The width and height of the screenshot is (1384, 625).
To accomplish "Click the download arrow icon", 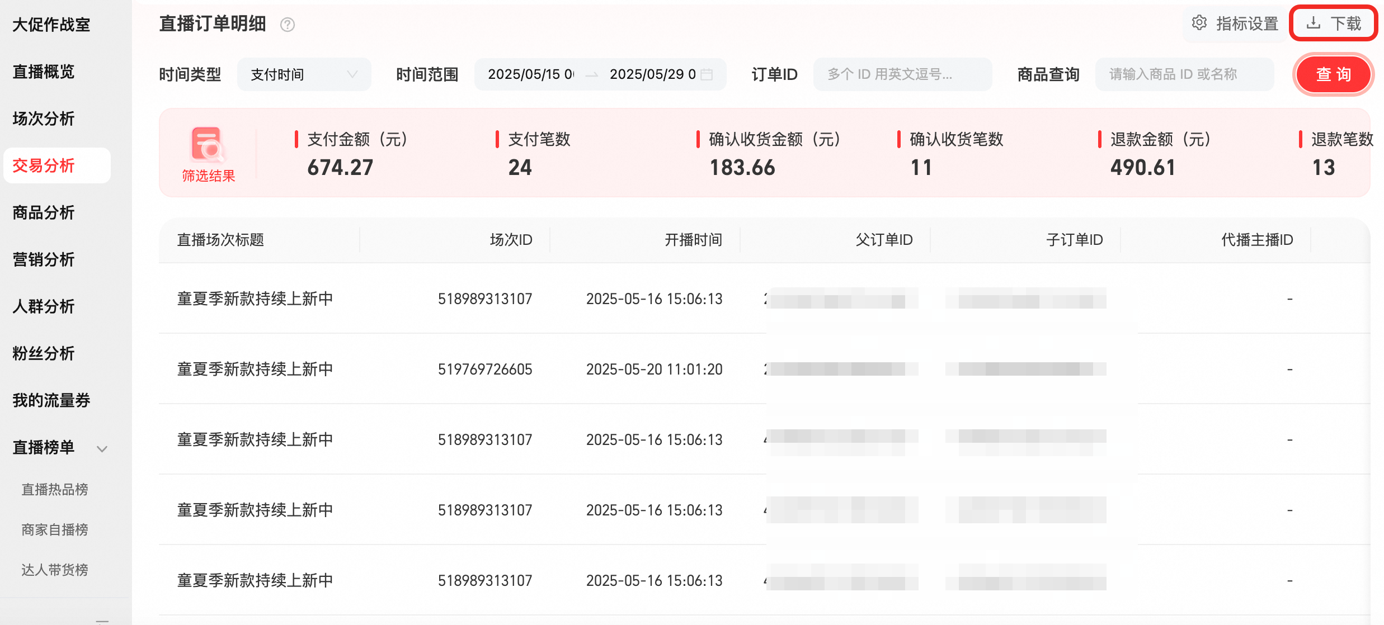I will pos(1313,23).
